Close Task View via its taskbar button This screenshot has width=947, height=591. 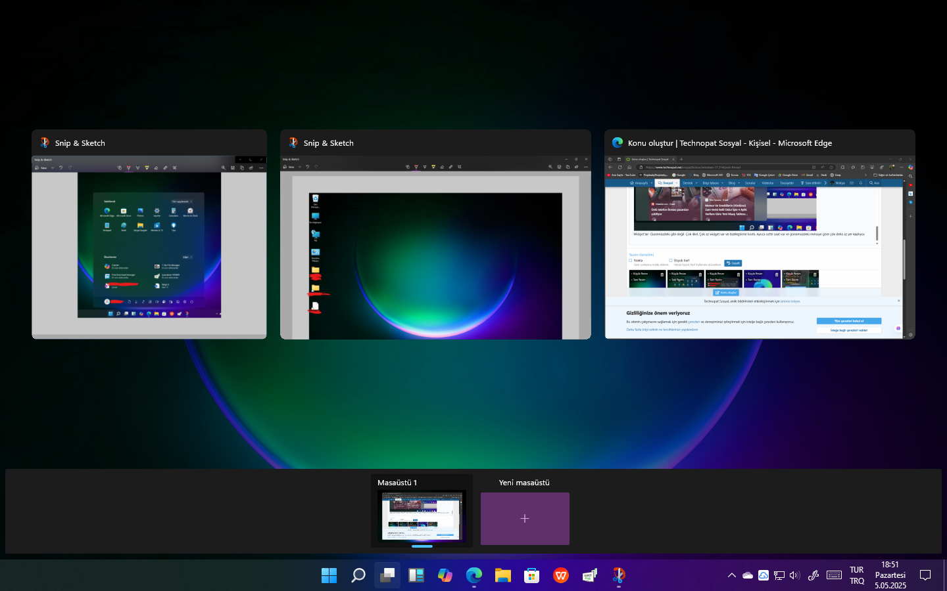pos(387,575)
